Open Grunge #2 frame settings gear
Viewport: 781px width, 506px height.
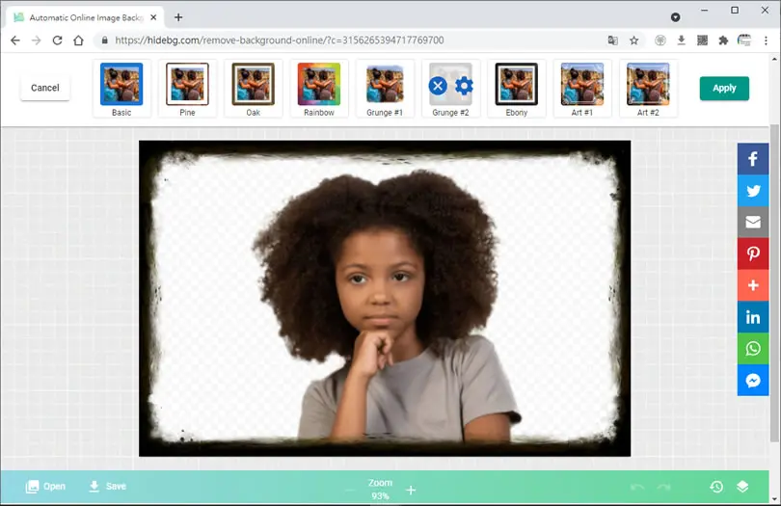464,86
